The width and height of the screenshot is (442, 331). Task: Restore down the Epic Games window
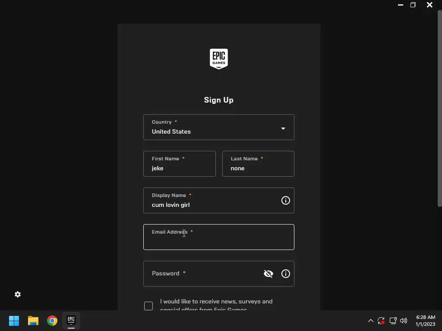[x=413, y=5]
